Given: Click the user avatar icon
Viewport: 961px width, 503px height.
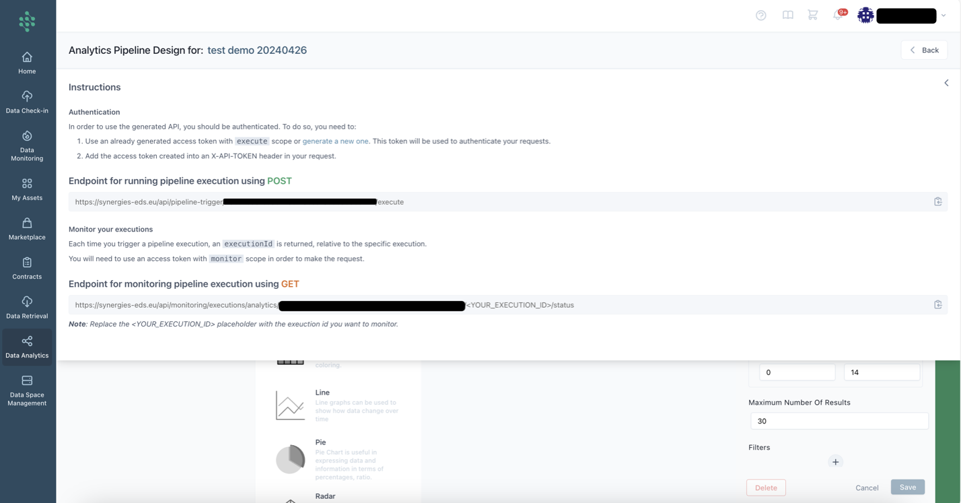Looking at the screenshot, I should (x=865, y=15).
